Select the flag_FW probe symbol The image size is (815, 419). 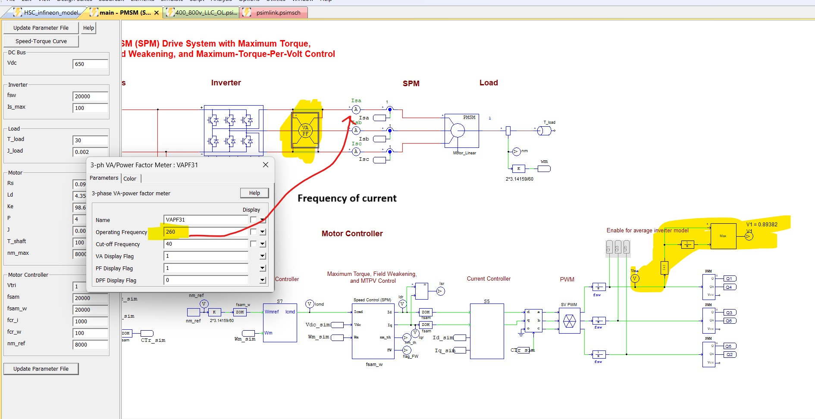click(407, 350)
